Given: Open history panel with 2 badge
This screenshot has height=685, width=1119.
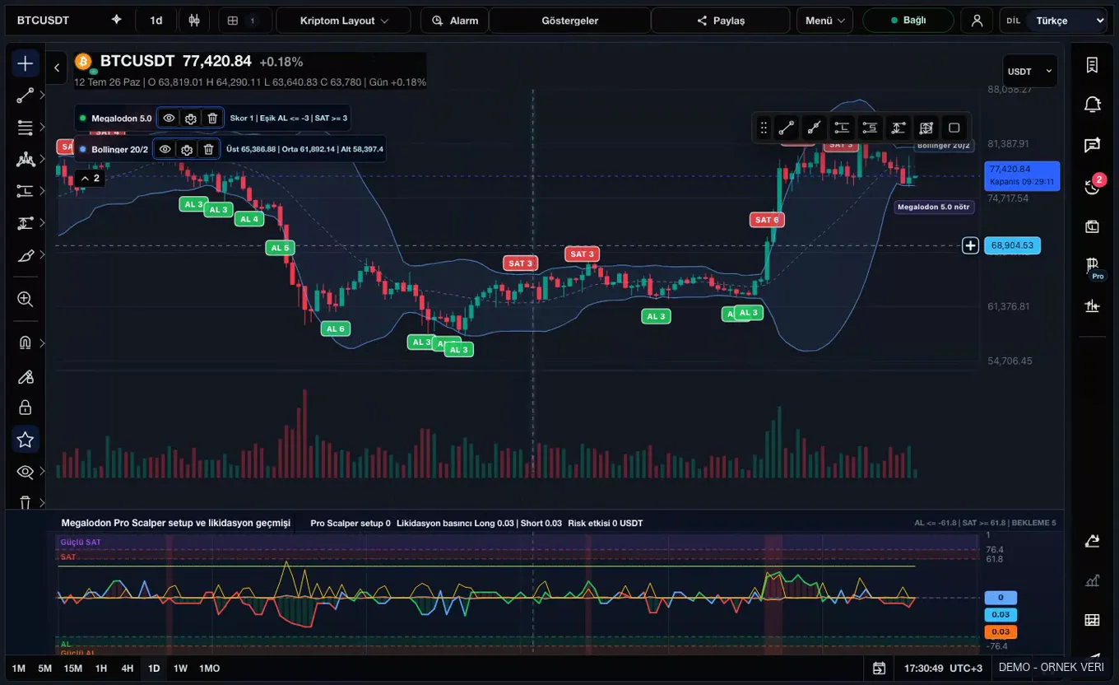Looking at the screenshot, I should tap(1093, 186).
